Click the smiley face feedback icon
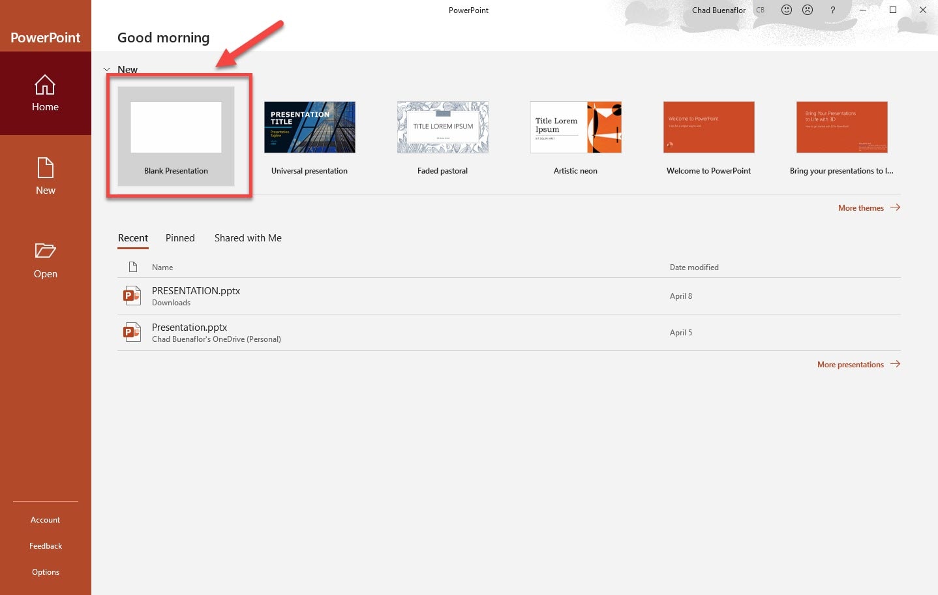The width and height of the screenshot is (938, 595). (786, 10)
